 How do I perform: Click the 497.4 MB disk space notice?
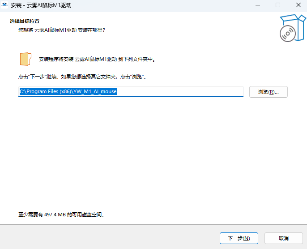[x=61, y=215]
